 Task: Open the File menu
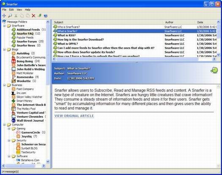pyautogui.click(x=4, y=10)
